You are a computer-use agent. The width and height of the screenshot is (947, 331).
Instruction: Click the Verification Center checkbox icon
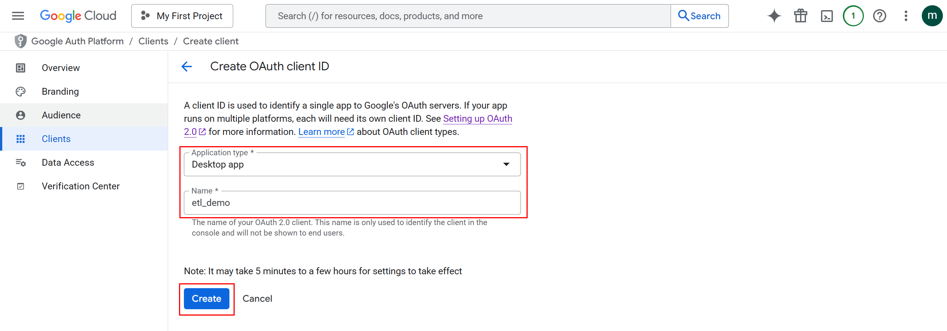21,186
